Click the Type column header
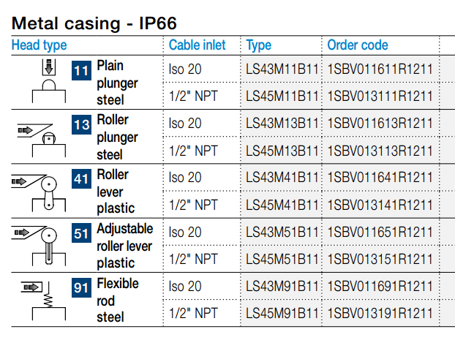 [x=258, y=45]
